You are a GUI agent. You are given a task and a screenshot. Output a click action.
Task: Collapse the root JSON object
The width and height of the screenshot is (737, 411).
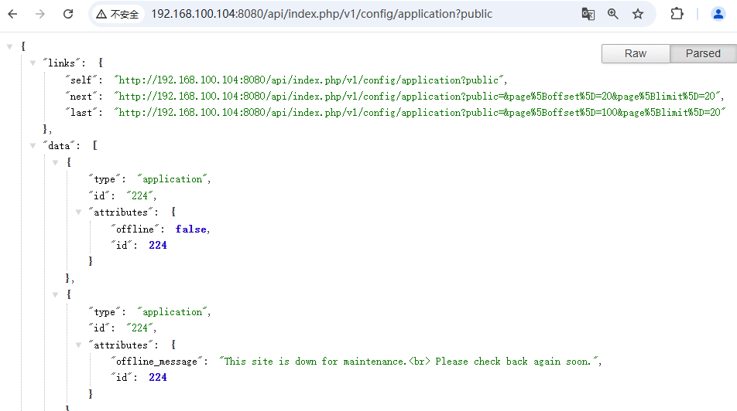click(x=10, y=46)
